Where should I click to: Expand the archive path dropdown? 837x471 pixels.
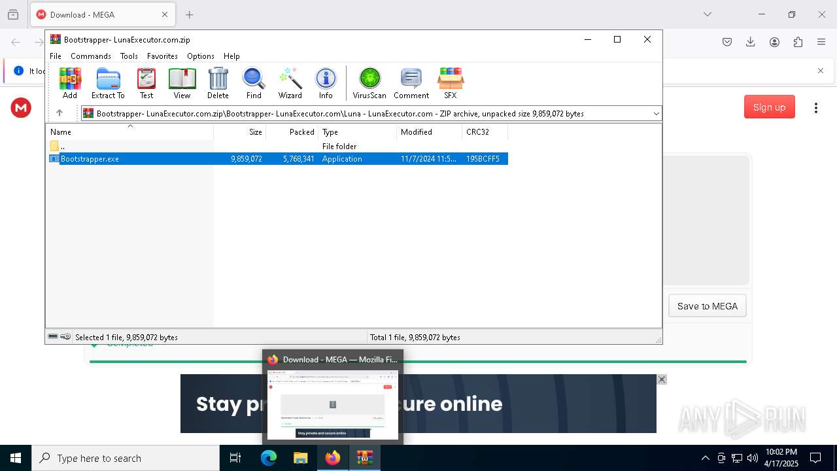(656, 114)
